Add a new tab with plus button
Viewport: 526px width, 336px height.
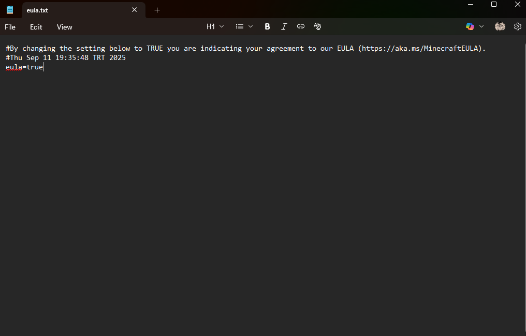tap(157, 10)
